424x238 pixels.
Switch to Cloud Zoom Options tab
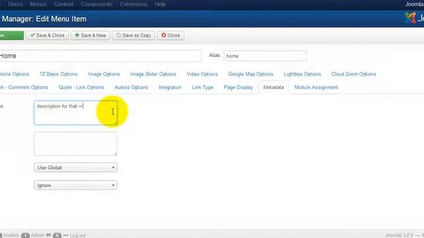coord(354,74)
